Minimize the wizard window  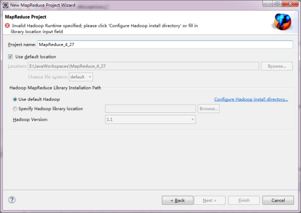pos(268,4)
